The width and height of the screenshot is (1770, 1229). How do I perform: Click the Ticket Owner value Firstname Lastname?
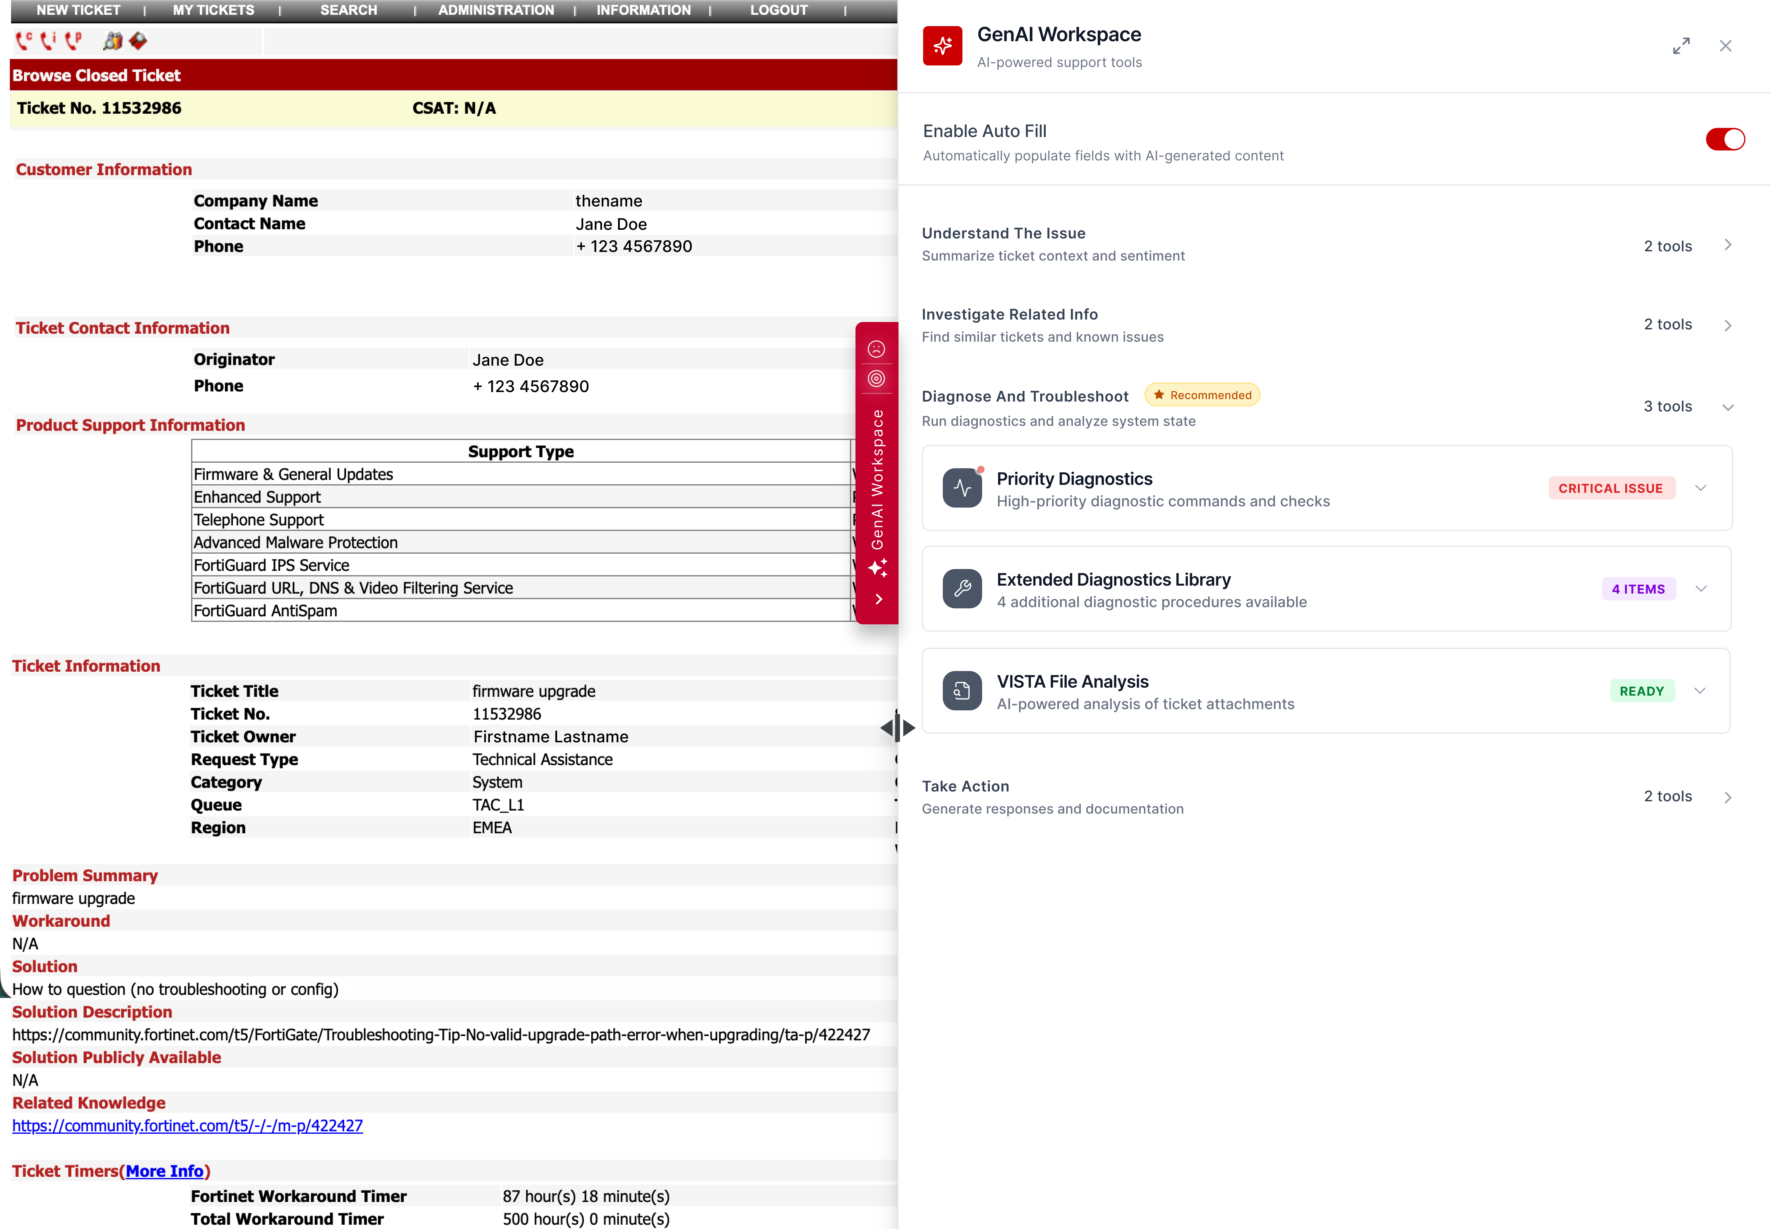click(x=551, y=736)
